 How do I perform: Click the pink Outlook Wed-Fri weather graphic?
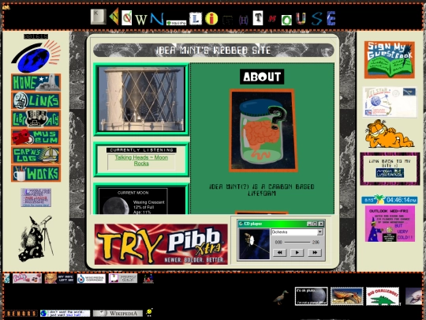click(390, 224)
